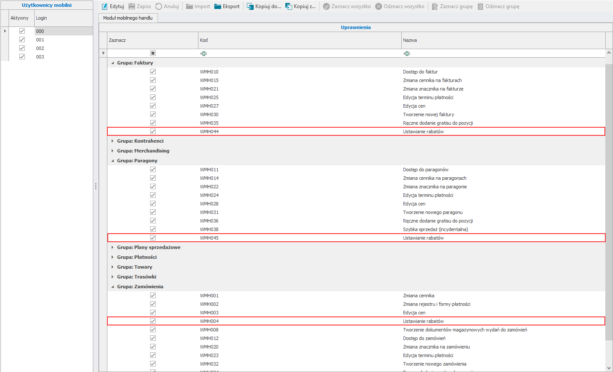The height and width of the screenshot is (372, 613).
Task: Click the Eksport folder icon
Action: click(x=218, y=6)
